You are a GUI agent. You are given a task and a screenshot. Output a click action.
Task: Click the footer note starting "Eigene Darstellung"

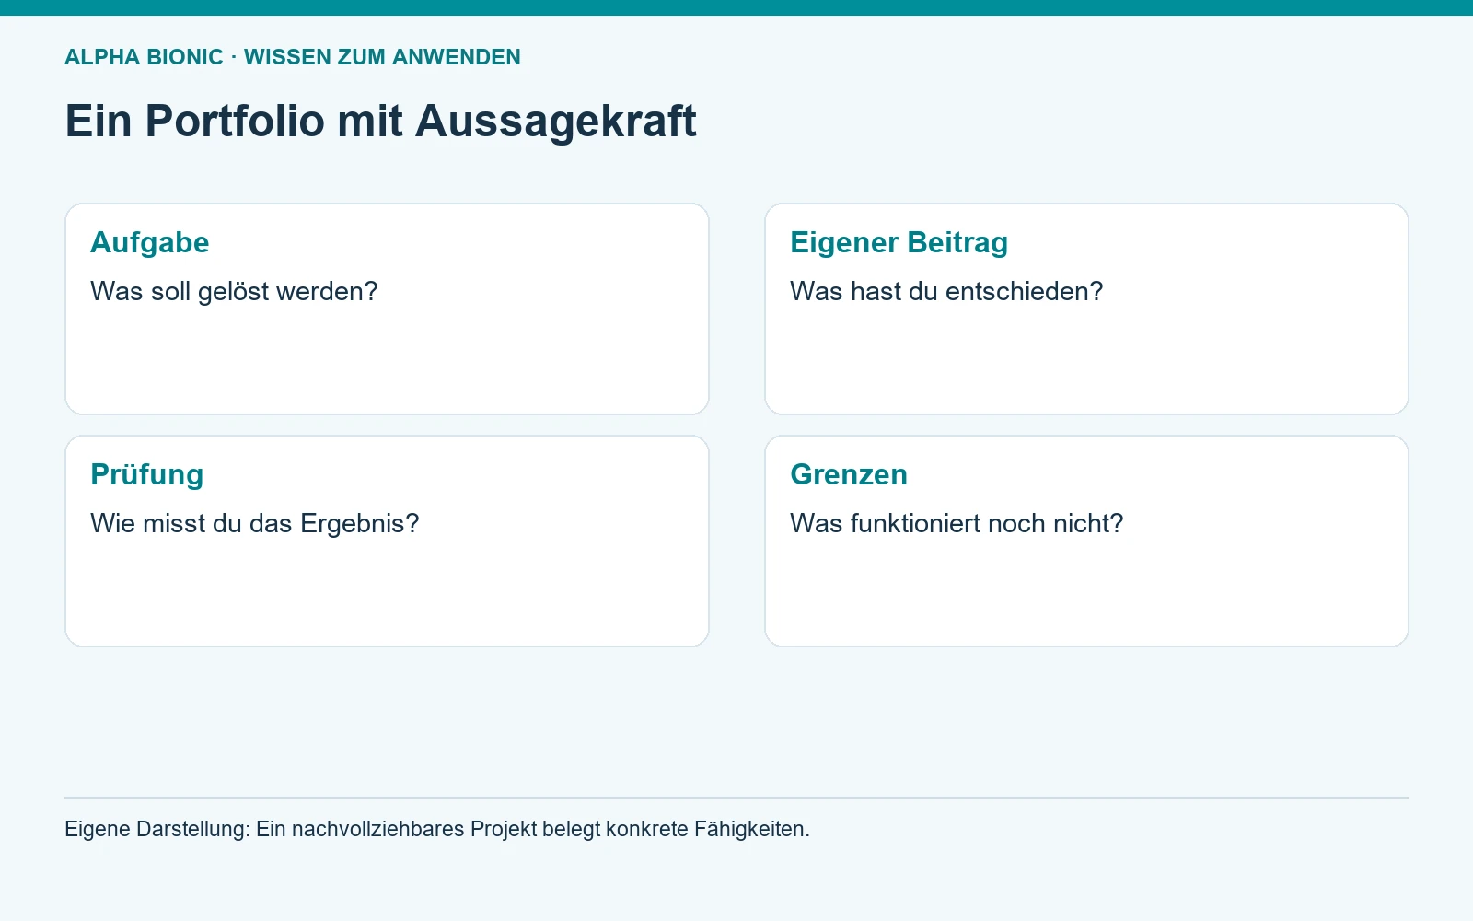(x=437, y=829)
